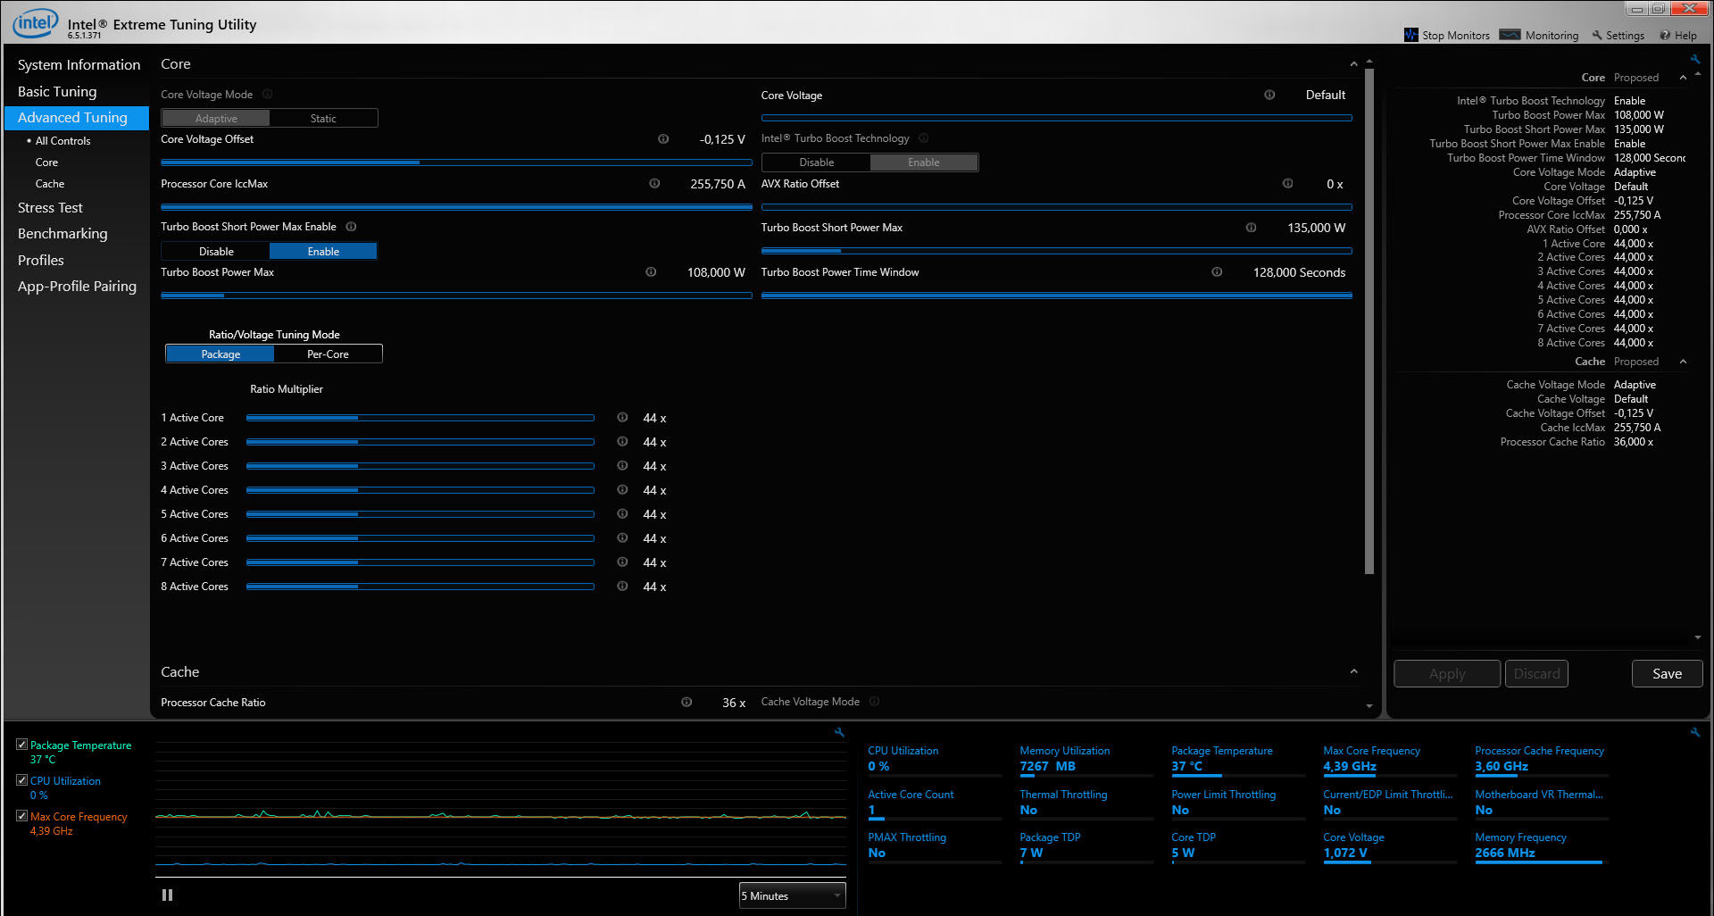The width and height of the screenshot is (1714, 916).
Task: Click wrench icon at monitor stats panel corner
Action: click(x=1695, y=732)
